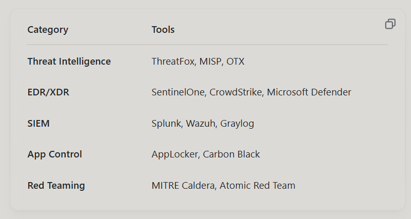Viewport: 411px width, 219px height.
Task: Click the word Graylog
Action: (x=237, y=124)
